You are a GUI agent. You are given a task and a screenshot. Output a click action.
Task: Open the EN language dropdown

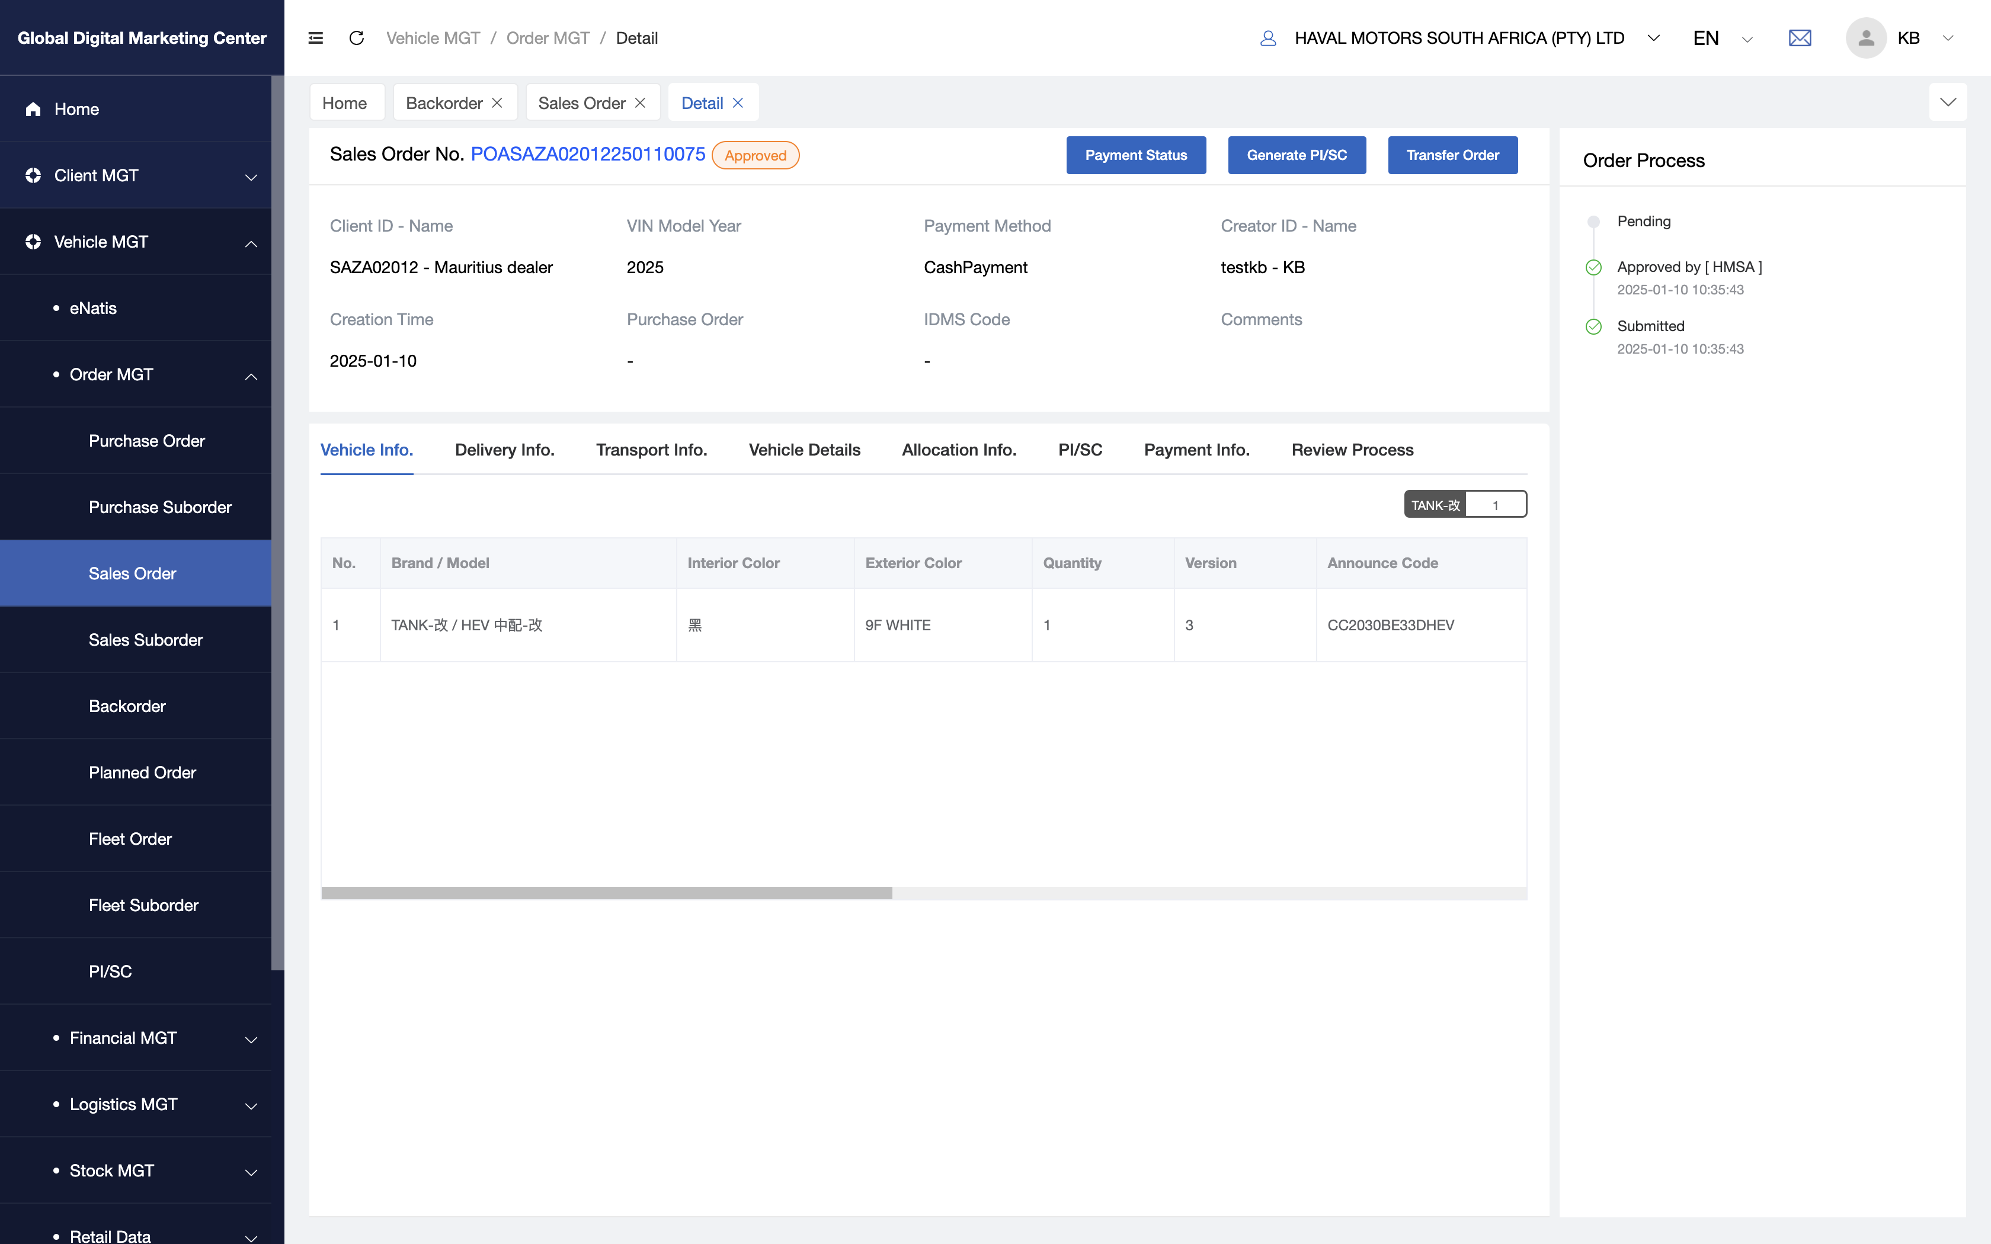pos(1747,39)
